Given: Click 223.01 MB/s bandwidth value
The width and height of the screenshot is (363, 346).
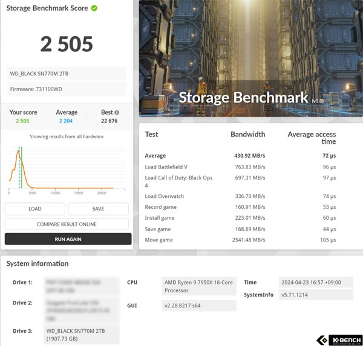Looking at the screenshot, I should click(x=250, y=218).
